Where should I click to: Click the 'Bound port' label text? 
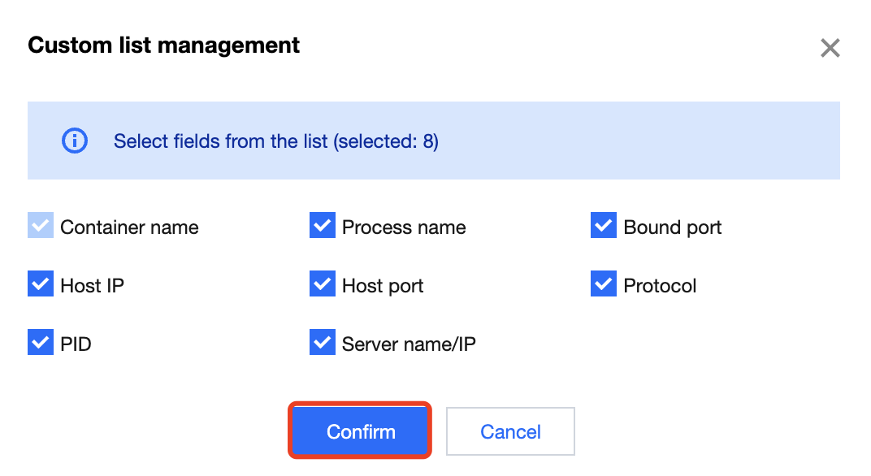(672, 227)
